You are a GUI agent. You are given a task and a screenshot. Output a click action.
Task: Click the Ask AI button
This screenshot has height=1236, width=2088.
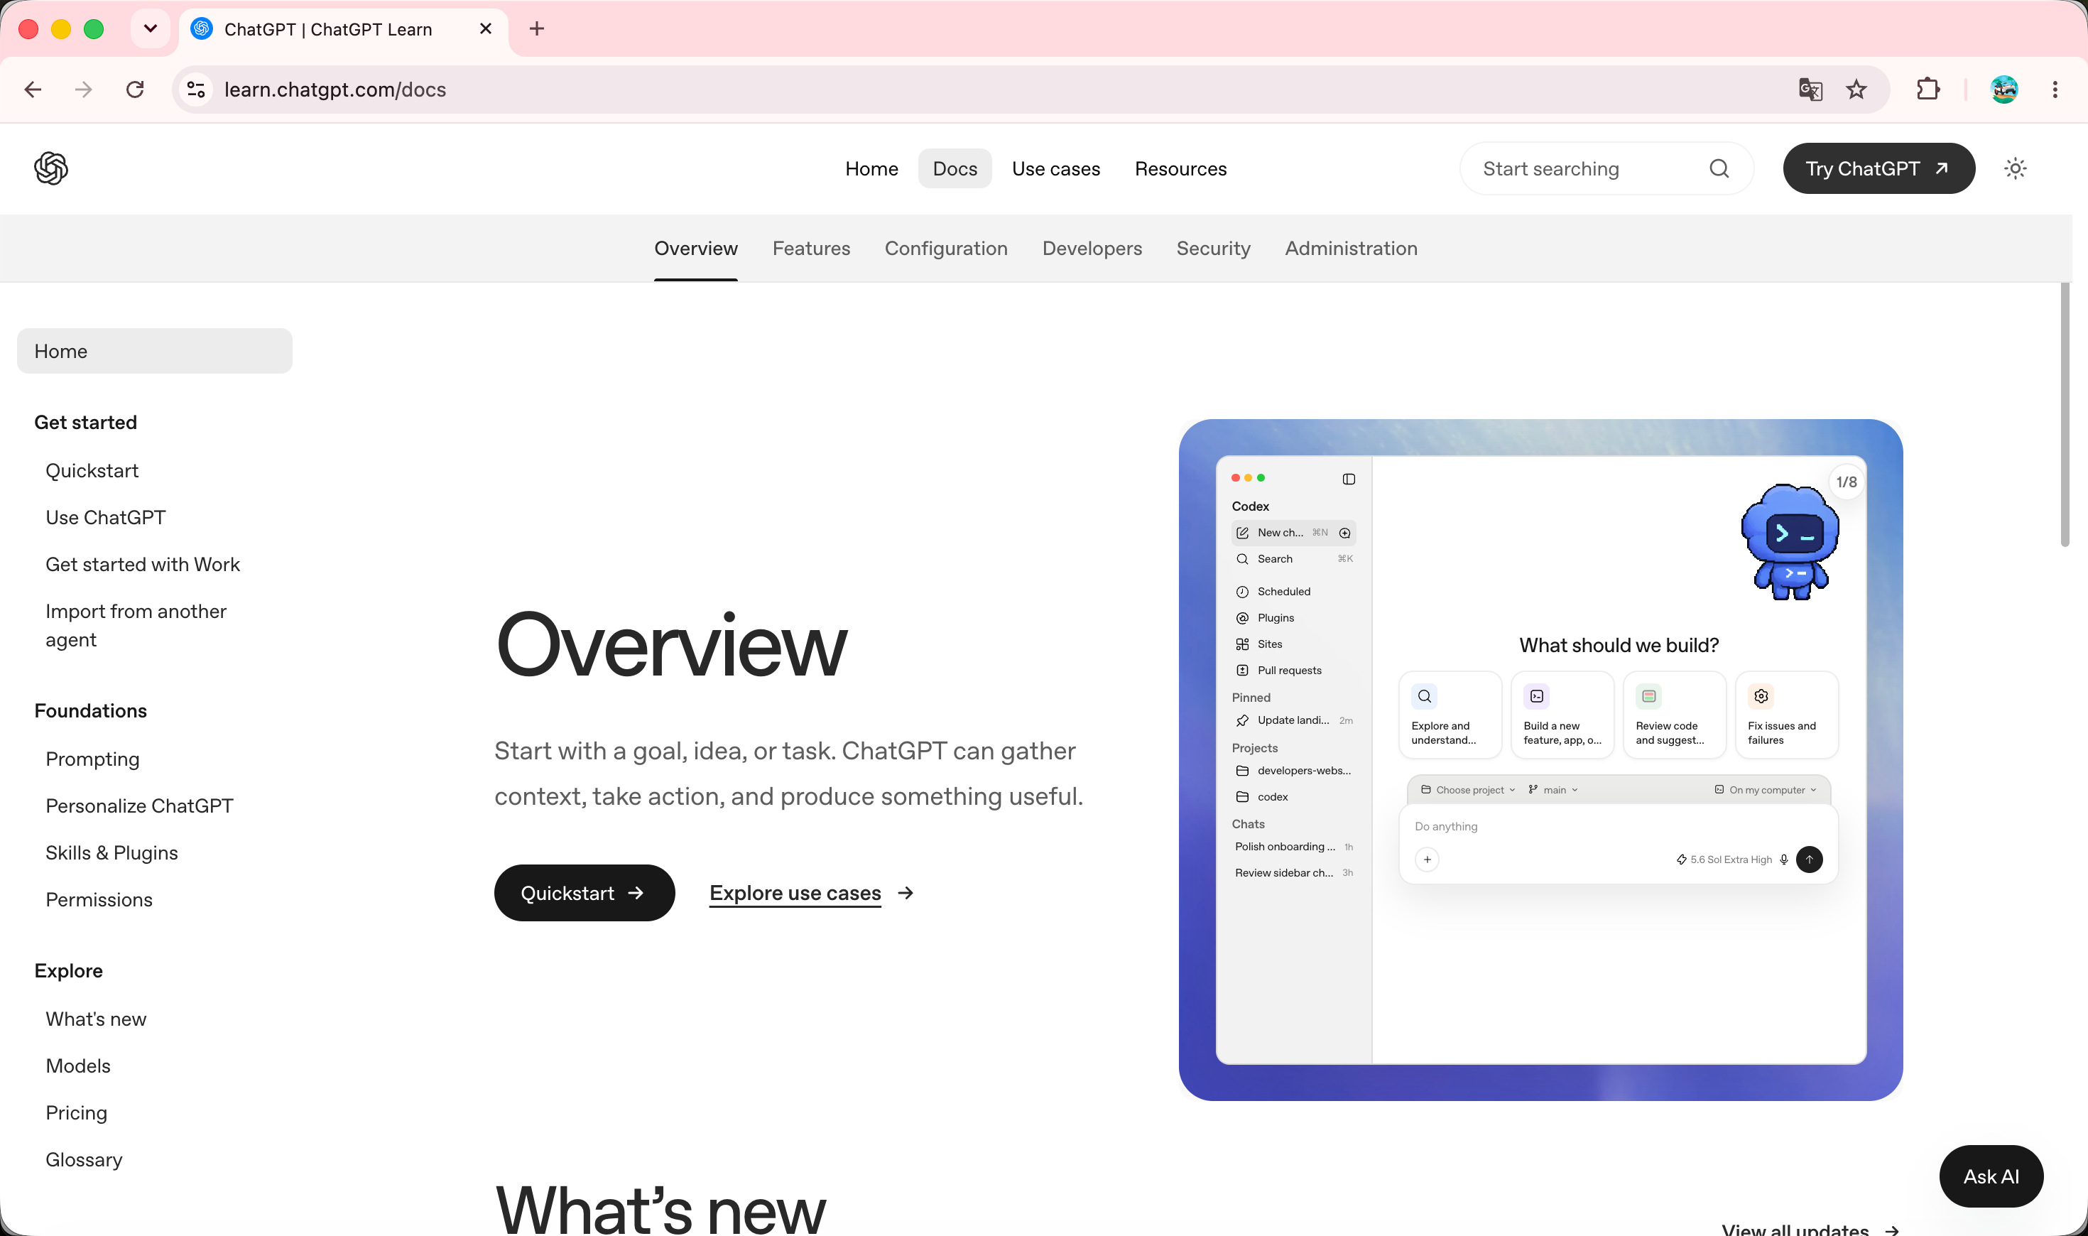tap(1991, 1176)
